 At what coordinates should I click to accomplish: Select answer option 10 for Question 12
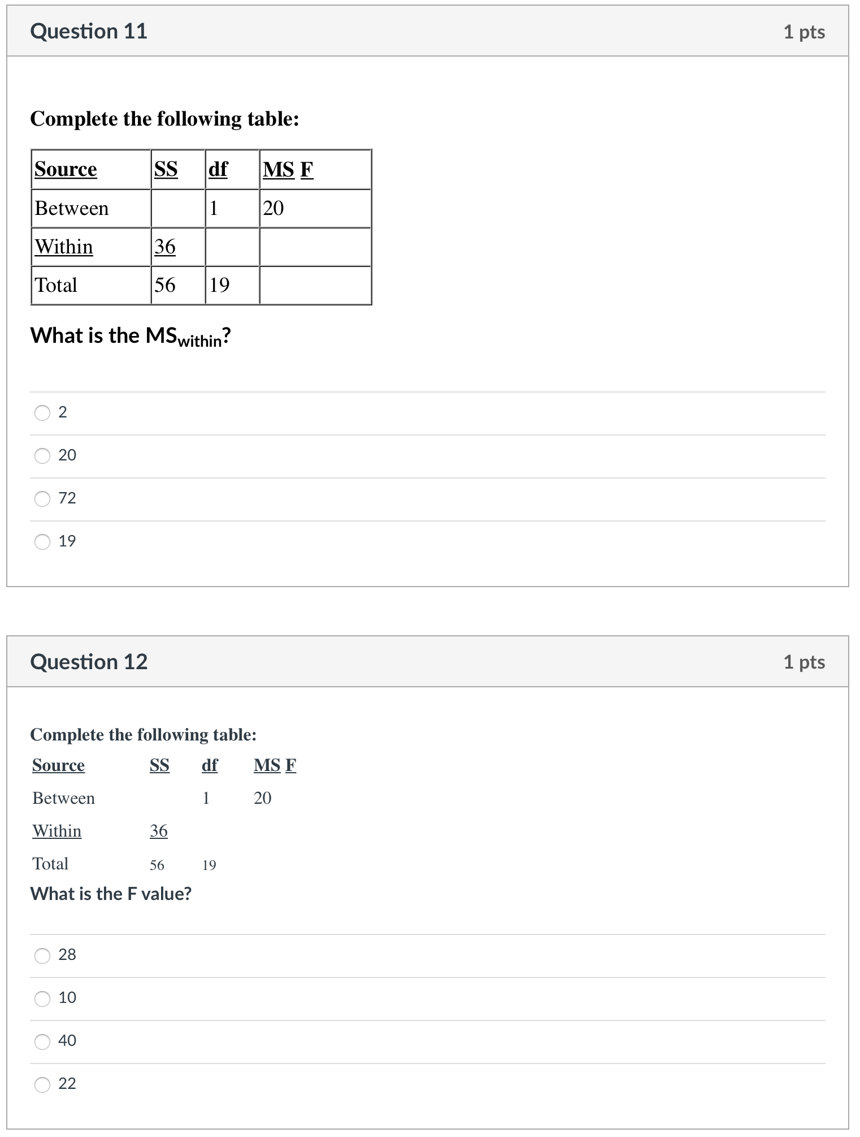(42, 999)
